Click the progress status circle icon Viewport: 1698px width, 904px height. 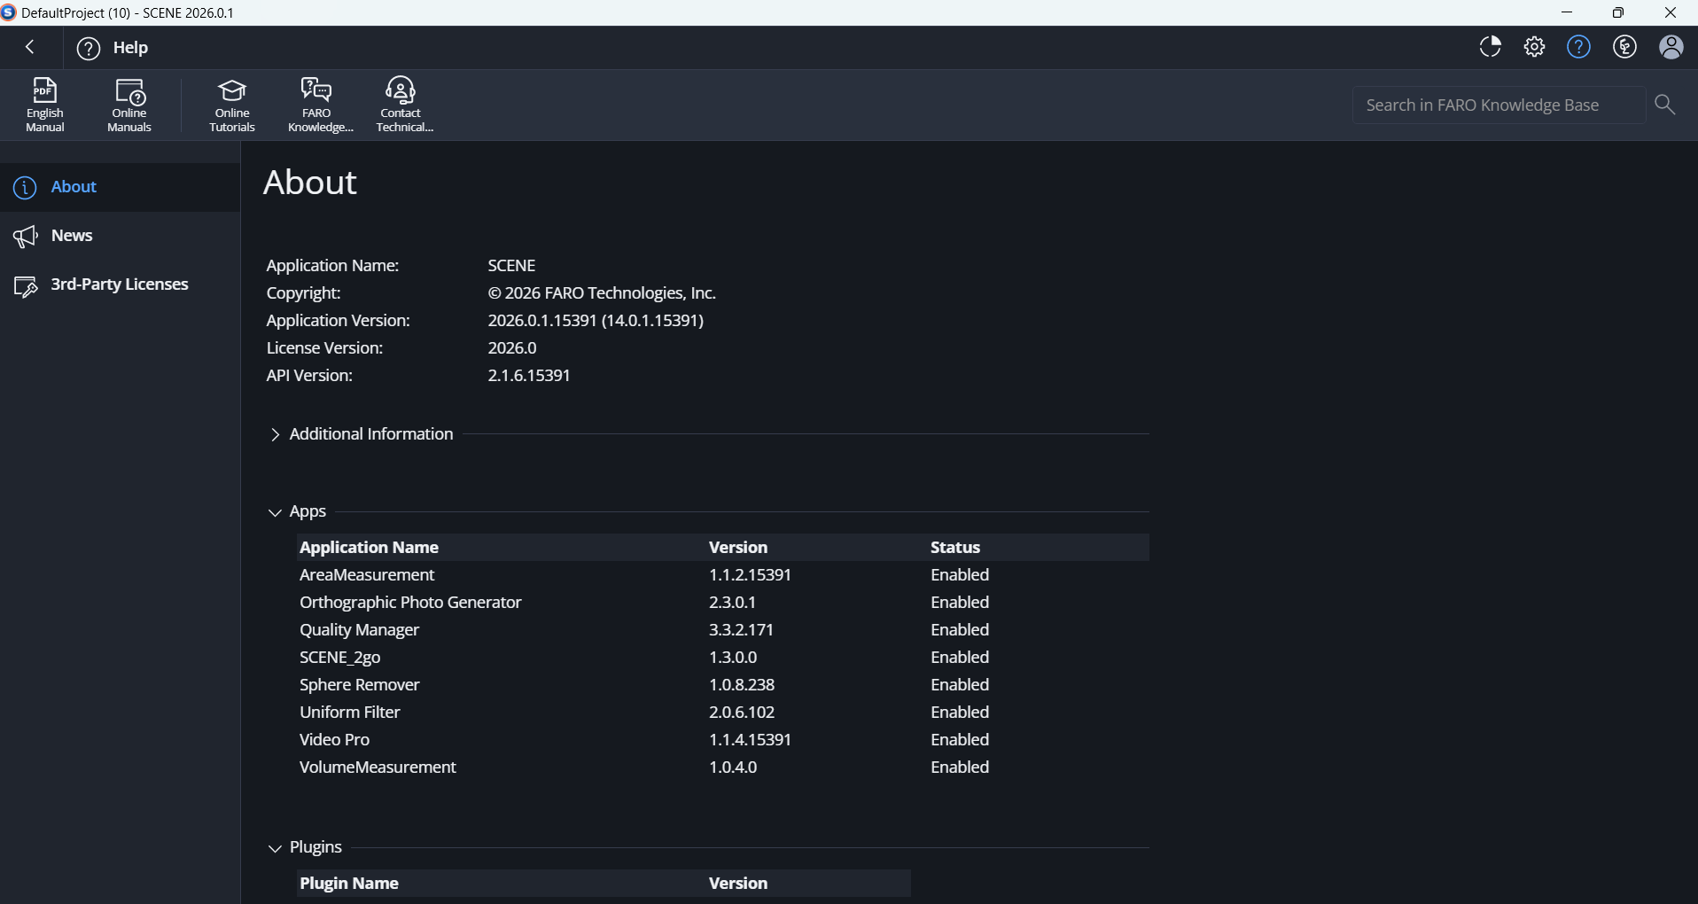tap(1491, 47)
